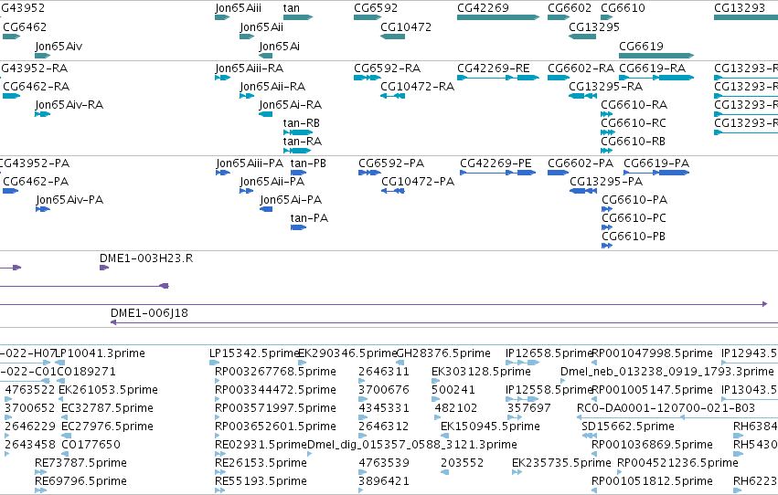778x495 pixels.
Task: Click the Dmel_dig_015357_0588_3121.3prime label
Action: tap(411, 445)
